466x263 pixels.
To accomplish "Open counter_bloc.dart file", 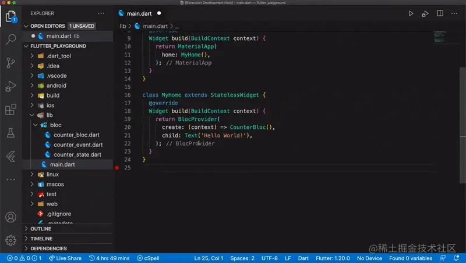I will pyautogui.click(x=68, y=135).
